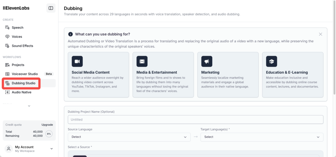Click the Social Media Content video icon

click(77, 62)
